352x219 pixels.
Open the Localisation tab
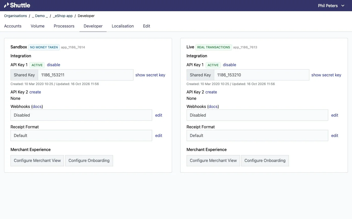pos(123,26)
